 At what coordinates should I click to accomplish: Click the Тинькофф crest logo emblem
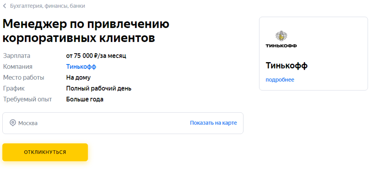(x=281, y=36)
